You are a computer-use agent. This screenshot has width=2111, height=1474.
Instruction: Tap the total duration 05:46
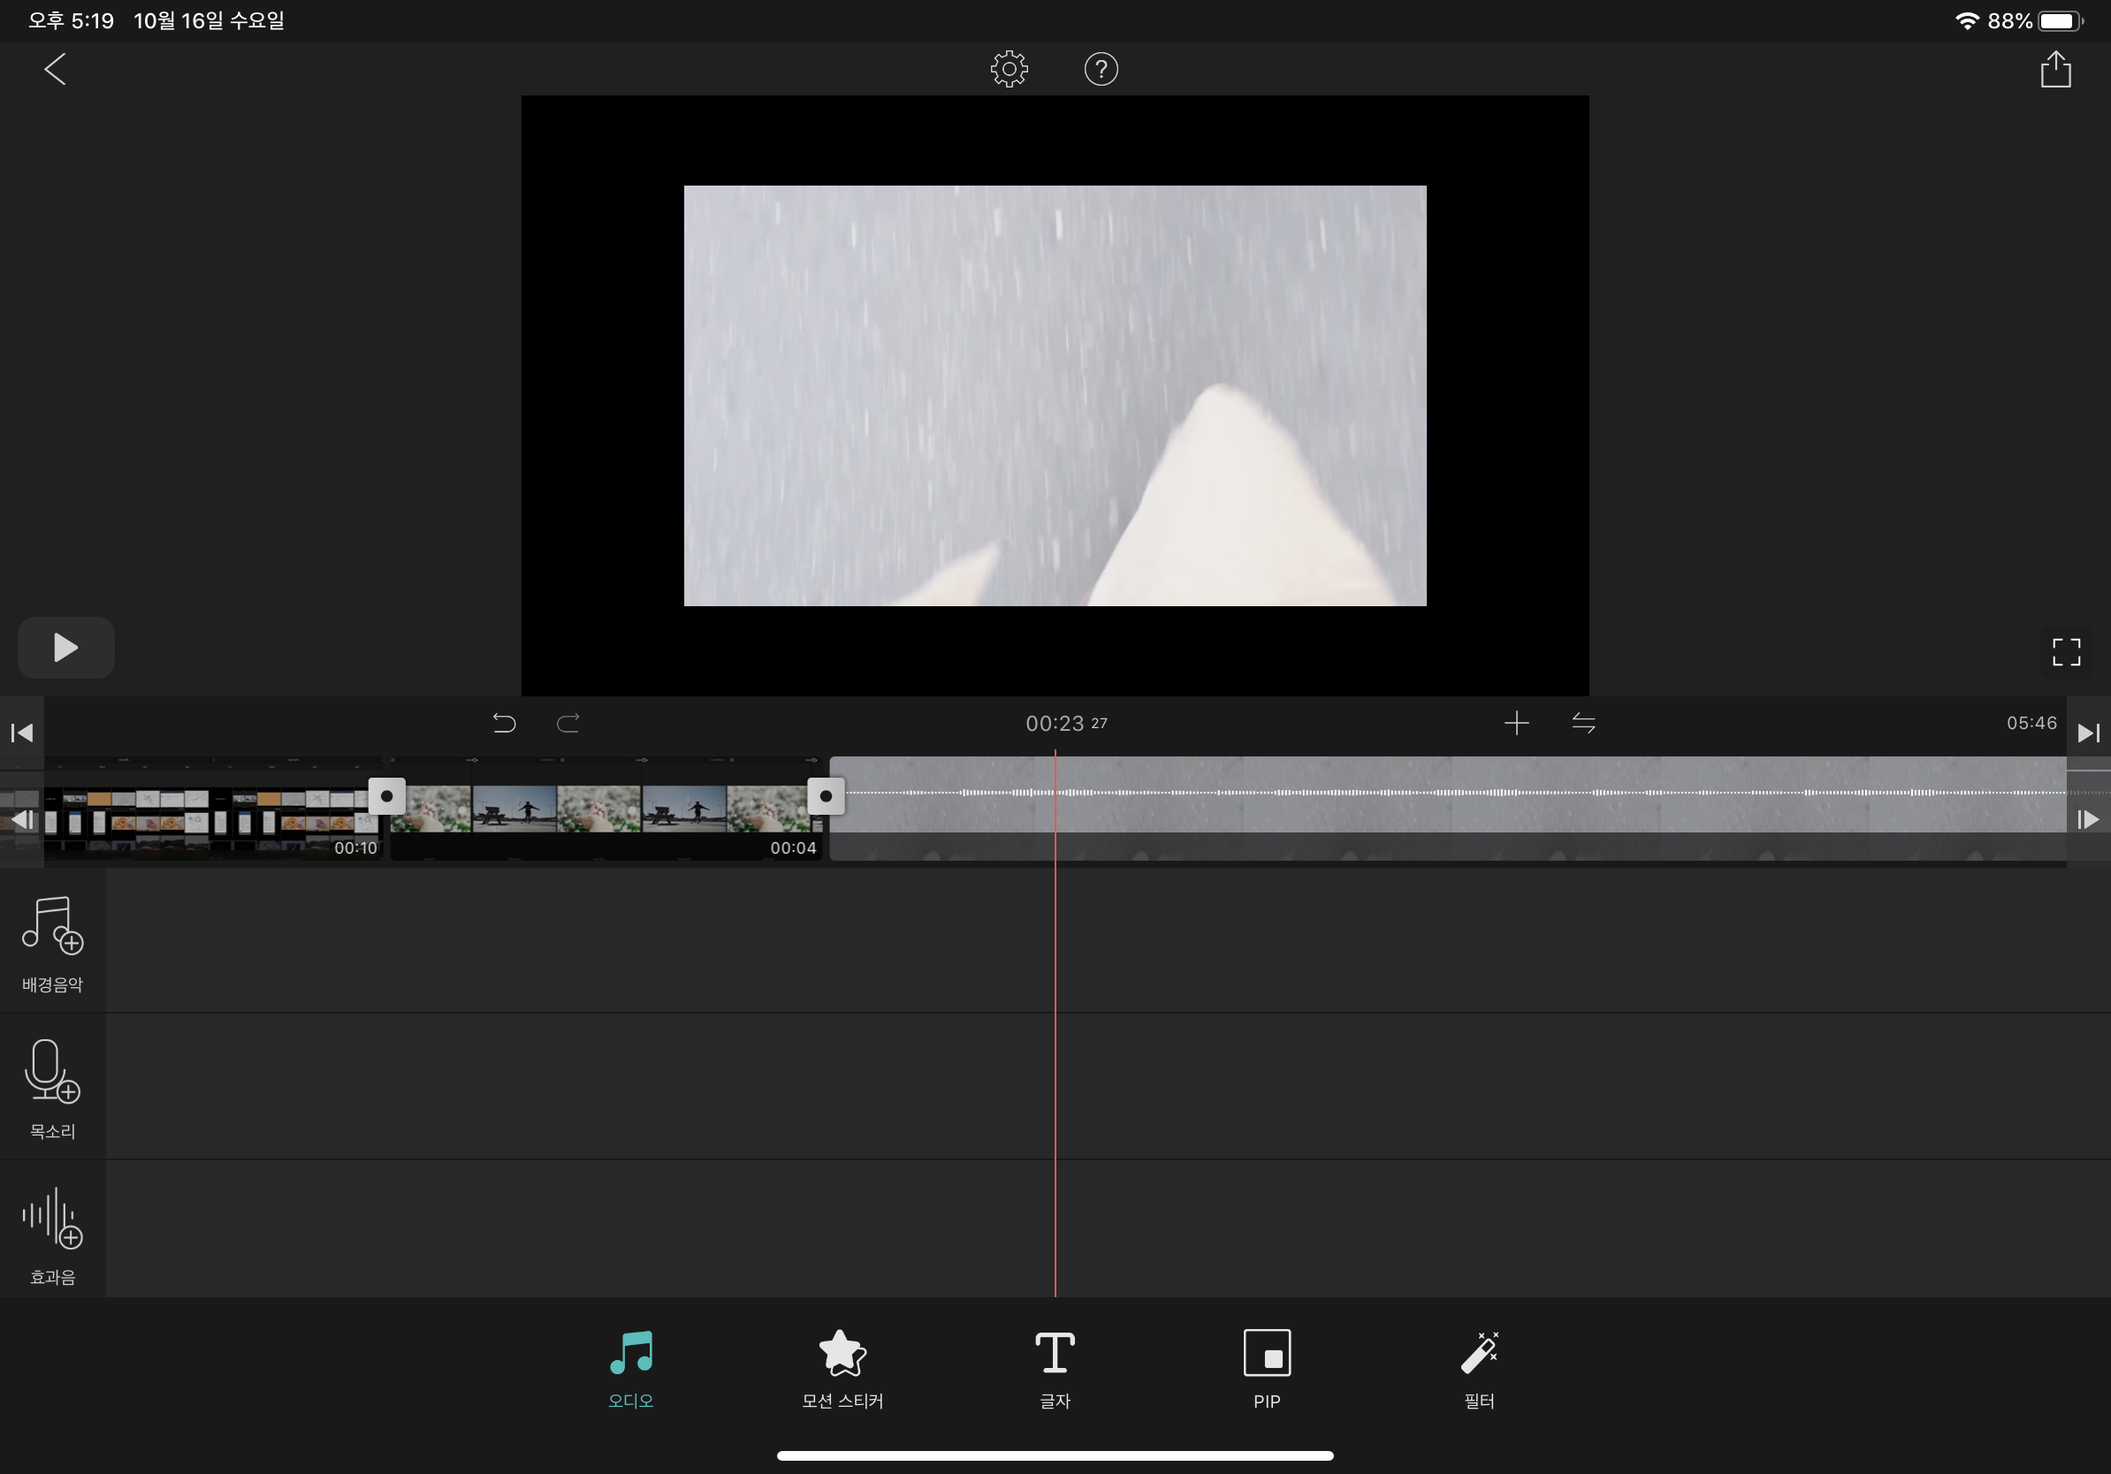point(2031,723)
